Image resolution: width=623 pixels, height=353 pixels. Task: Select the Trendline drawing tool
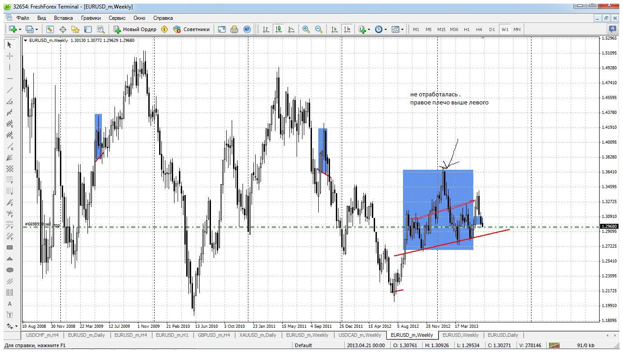pos(9,90)
